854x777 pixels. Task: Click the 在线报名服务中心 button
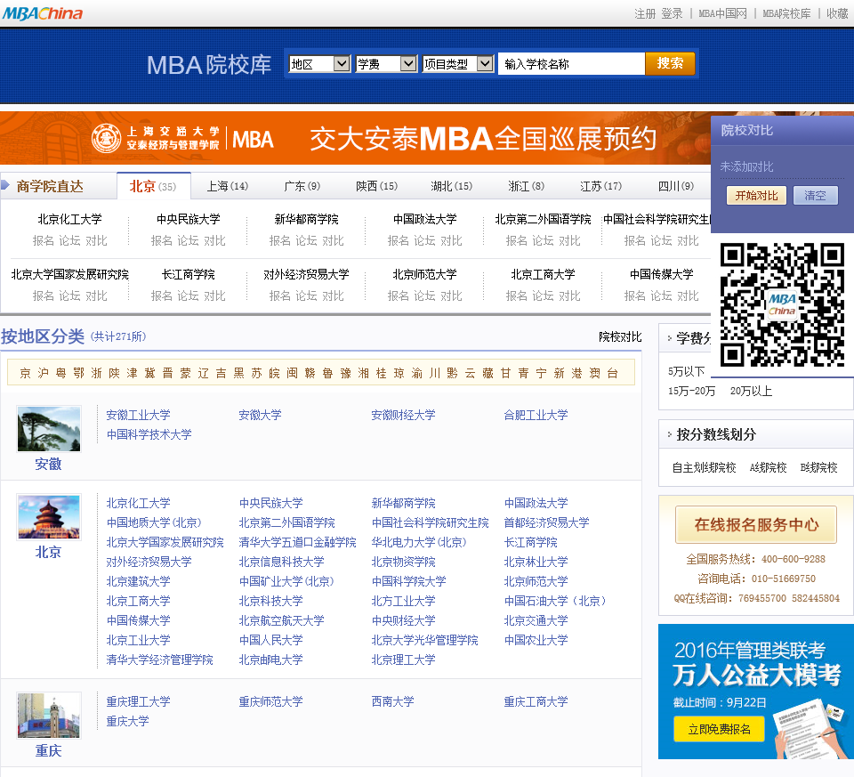[756, 525]
